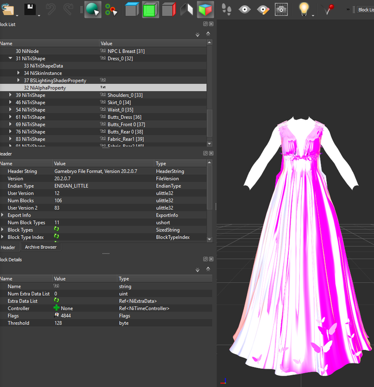Click the Undo arrow icon
The image size is (374, 387).
point(51,9)
